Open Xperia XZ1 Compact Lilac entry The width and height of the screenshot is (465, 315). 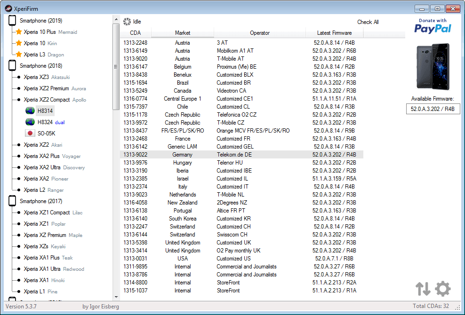pyautogui.click(x=53, y=213)
